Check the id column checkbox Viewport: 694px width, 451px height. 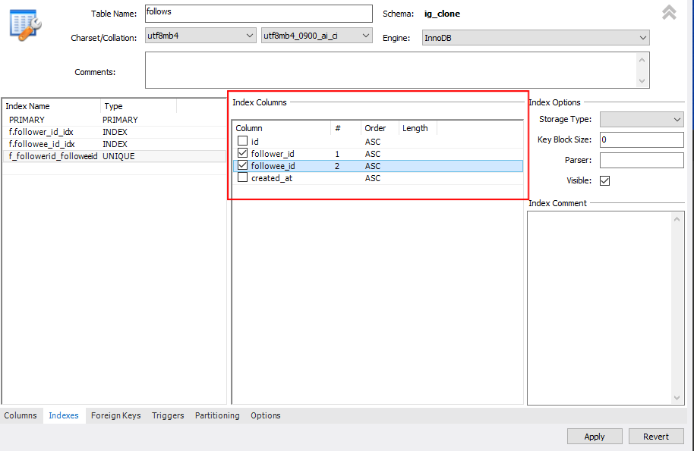click(x=242, y=141)
